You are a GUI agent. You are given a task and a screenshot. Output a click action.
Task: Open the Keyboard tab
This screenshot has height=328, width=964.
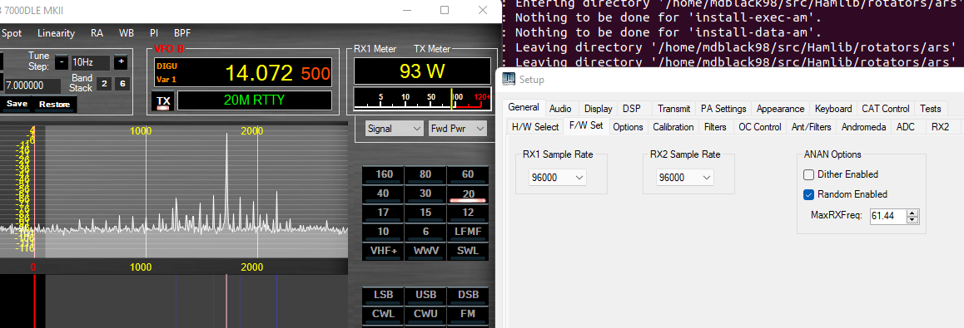tap(833, 109)
